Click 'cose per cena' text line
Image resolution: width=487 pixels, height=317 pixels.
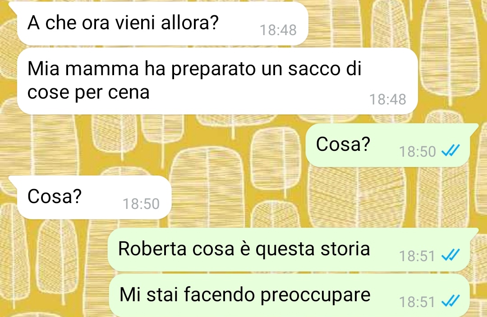(88, 93)
